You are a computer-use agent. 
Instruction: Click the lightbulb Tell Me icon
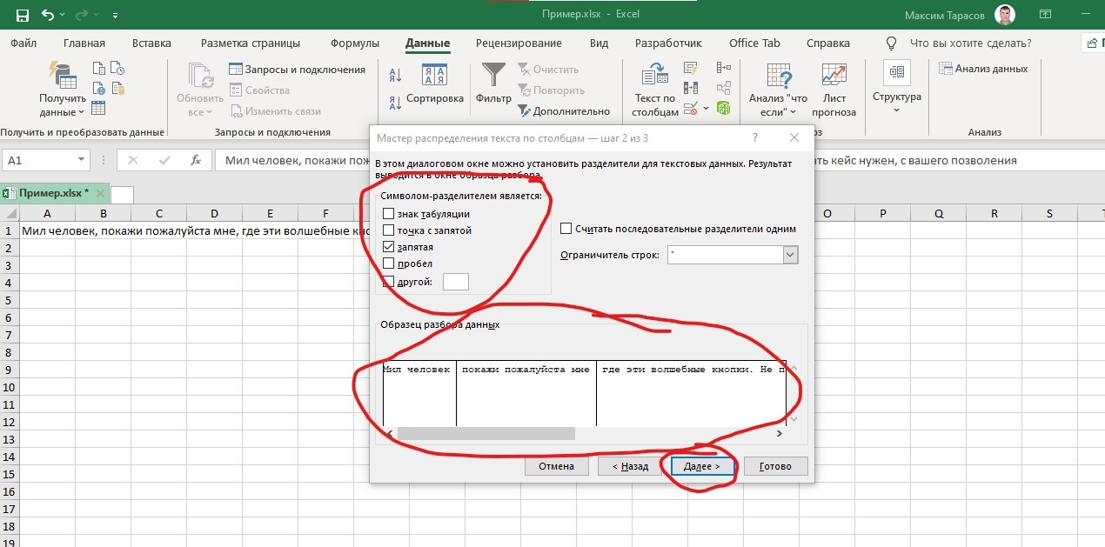(891, 43)
